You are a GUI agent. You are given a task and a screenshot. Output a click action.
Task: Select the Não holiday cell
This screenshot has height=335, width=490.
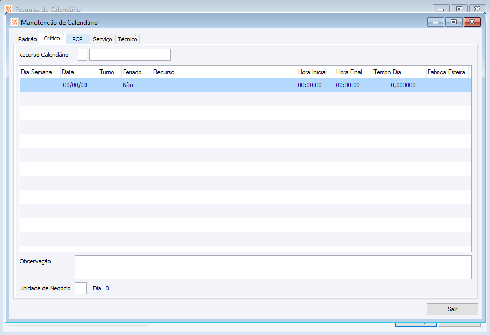point(128,85)
